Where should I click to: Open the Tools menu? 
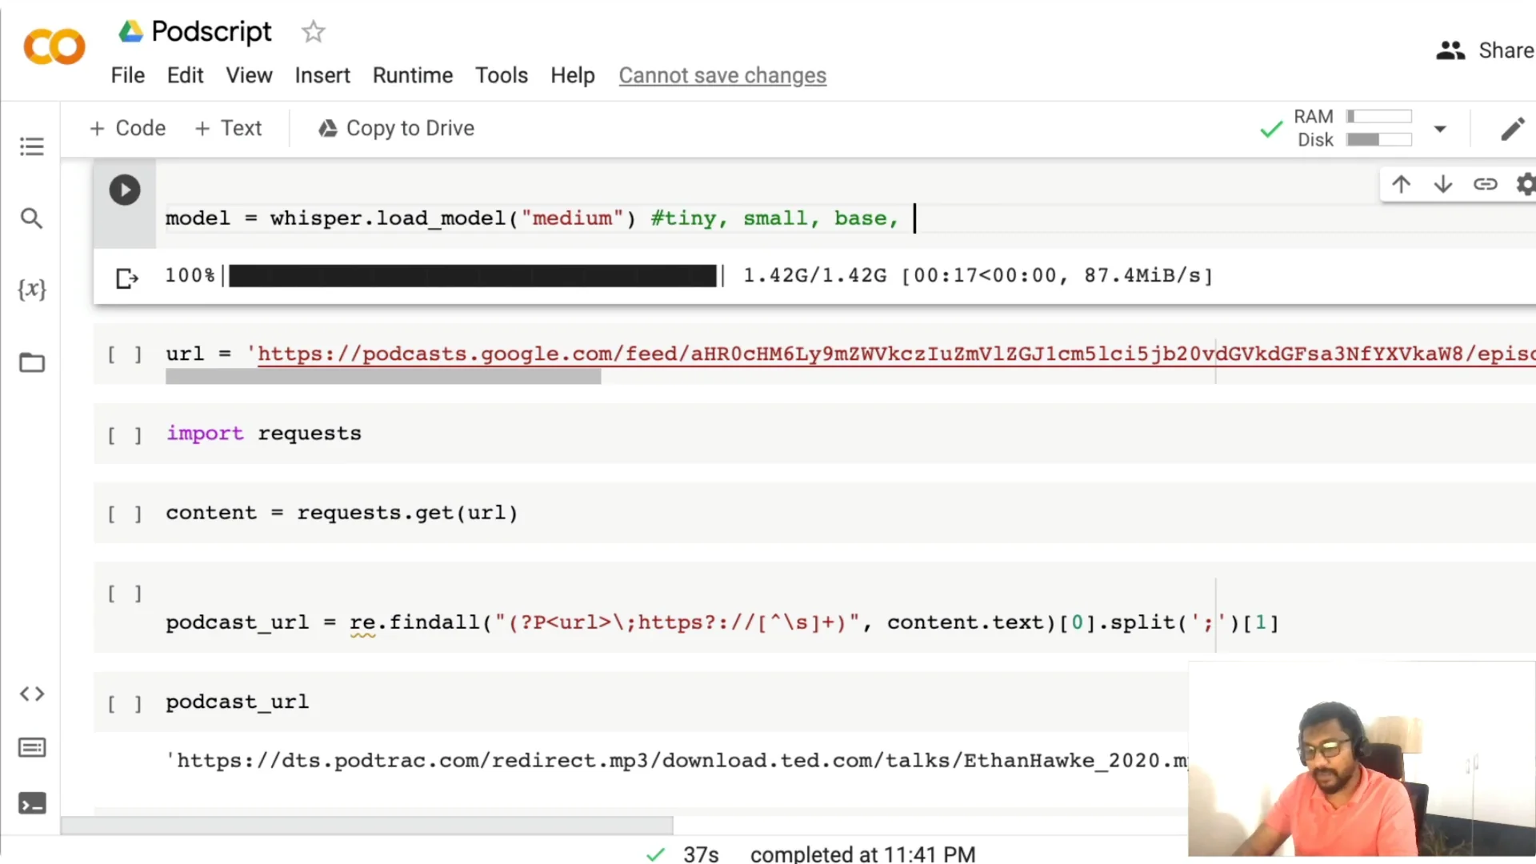(501, 75)
